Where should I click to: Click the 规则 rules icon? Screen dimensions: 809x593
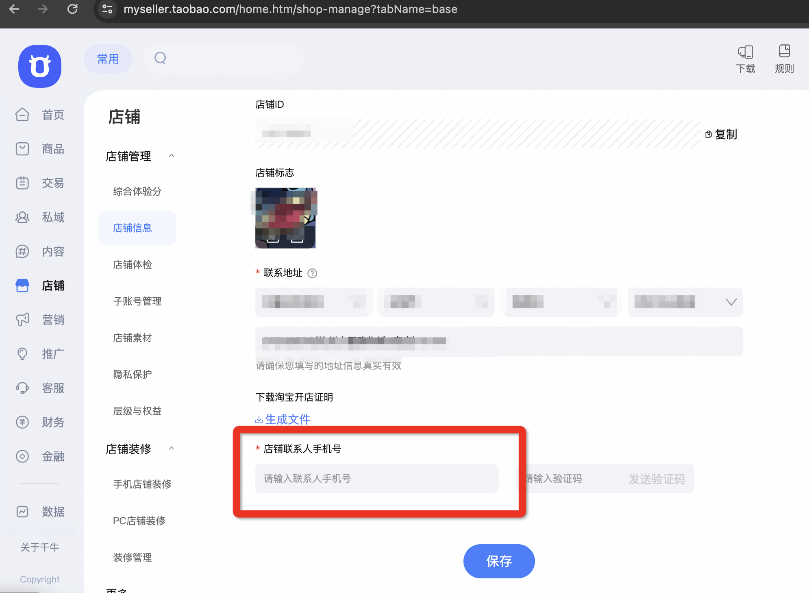coord(784,51)
